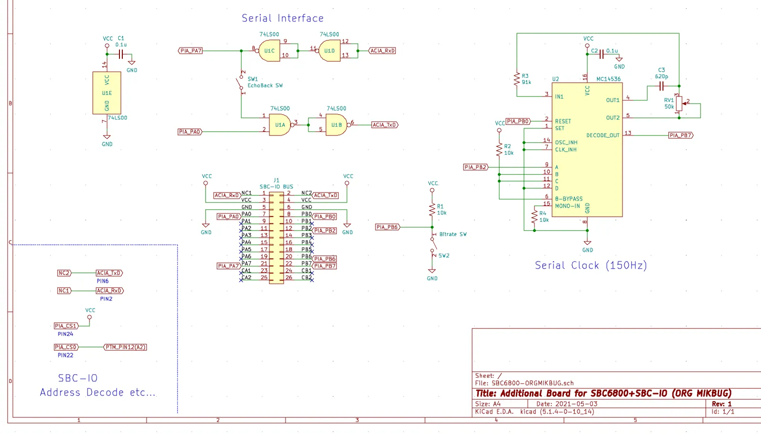761x434 pixels.
Task: Select the U1D NAND gate symbol
Action: (x=329, y=50)
